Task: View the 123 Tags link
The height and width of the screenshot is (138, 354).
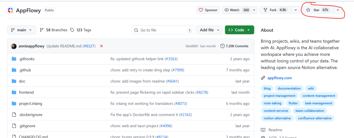Action: click(x=81, y=30)
